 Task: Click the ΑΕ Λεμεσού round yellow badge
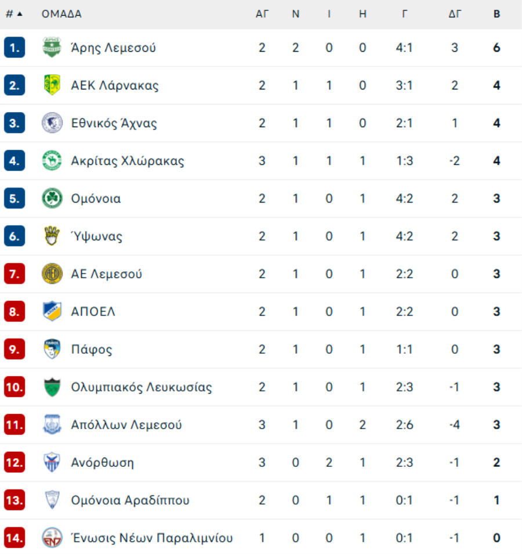52,274
